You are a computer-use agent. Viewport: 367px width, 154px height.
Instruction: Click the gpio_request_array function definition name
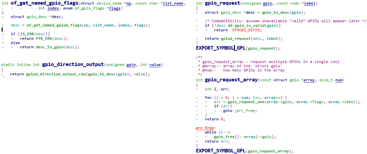[x=232, y=80]
